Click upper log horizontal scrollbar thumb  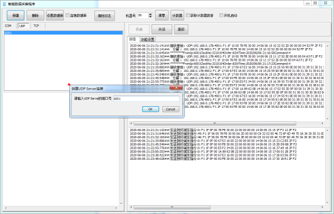click(215, 123)
